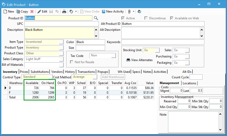Open the Stocking Unit dropdown

157,50
